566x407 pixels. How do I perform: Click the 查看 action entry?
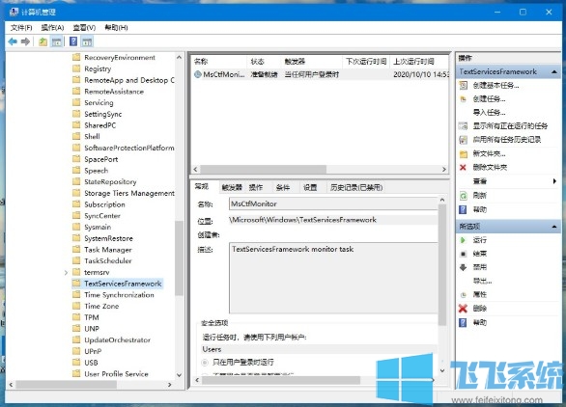[x=480, y=181]
